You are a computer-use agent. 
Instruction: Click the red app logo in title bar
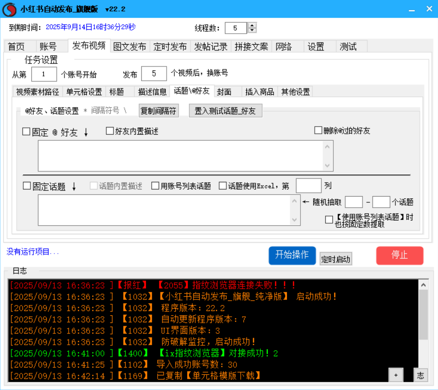point(9,9)
